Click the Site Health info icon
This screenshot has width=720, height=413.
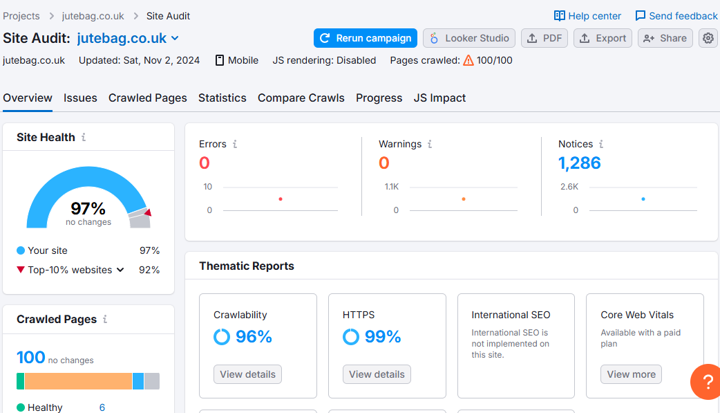[84, 137]
